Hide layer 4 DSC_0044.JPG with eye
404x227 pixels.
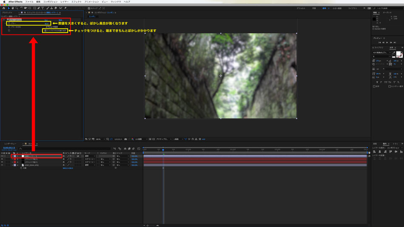click(2, 165)
